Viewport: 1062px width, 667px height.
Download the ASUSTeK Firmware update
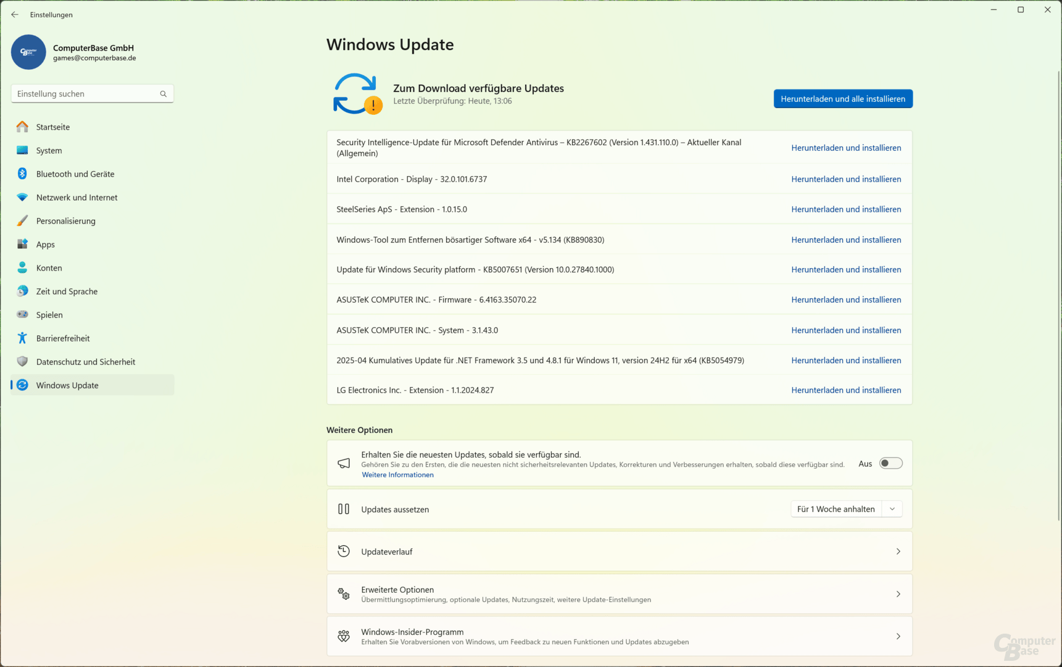(x=846, y=300)
